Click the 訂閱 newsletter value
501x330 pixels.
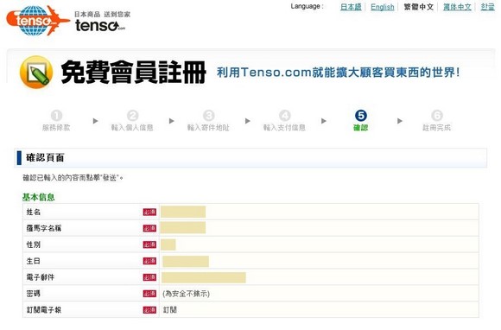click(x=169, y=310)
